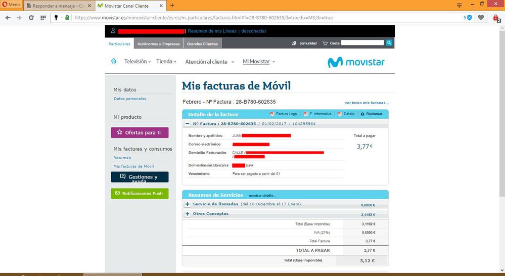Switch to Responder a mensaje browser tab
Viewport: 505px width, 276px height.
58,5
